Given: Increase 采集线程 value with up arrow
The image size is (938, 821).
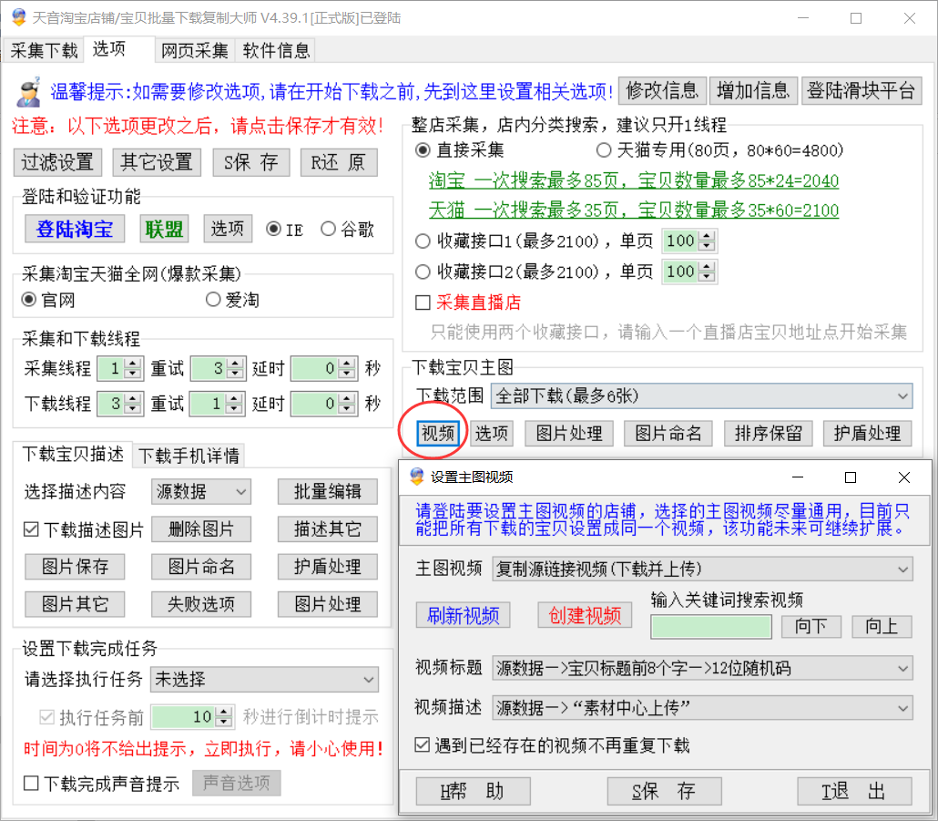Looking at the screenshot, I should coord(134,364).
